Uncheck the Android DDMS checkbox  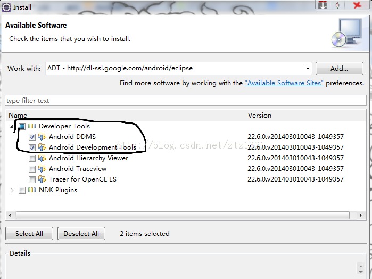(x=32, y=137)
